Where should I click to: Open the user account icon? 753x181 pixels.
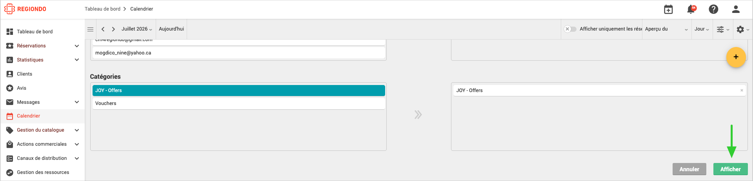coord(736,9)
